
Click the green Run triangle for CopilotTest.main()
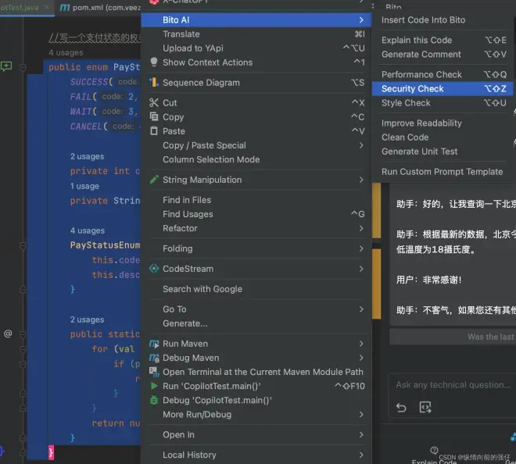154,386
